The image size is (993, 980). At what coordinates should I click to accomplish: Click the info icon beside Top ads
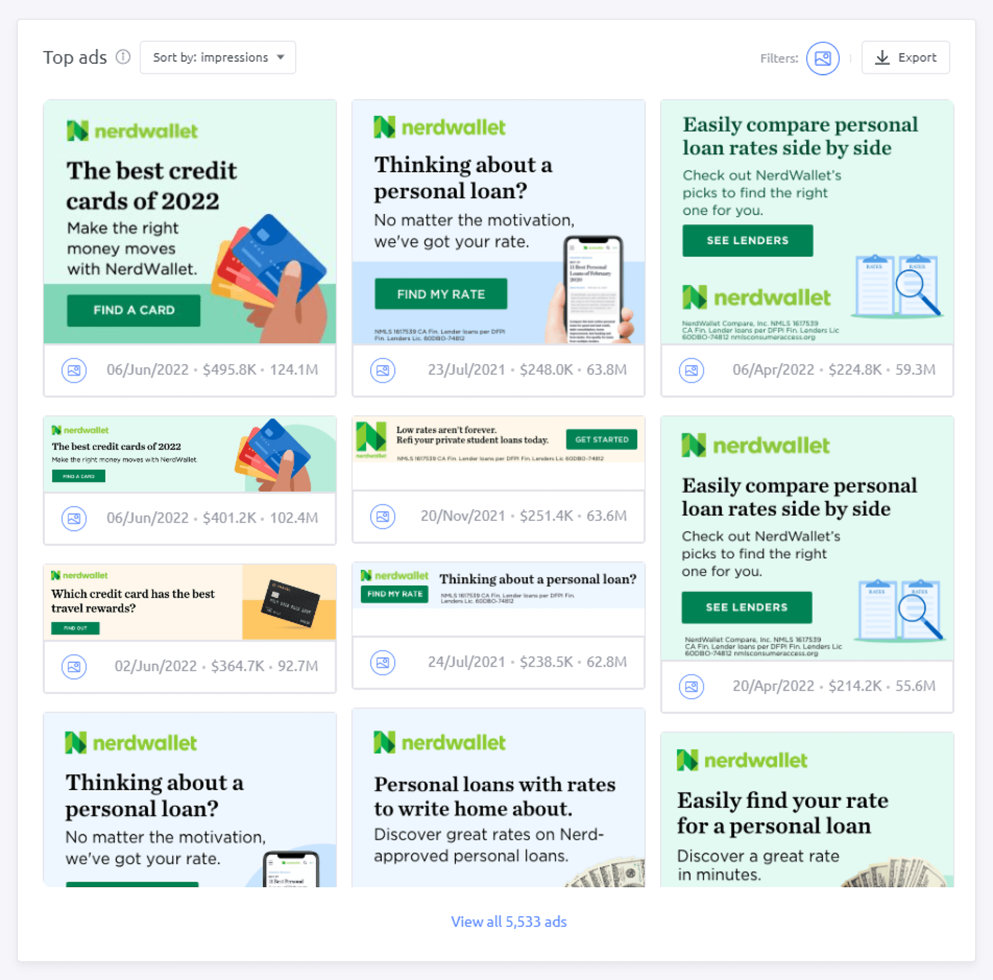(123, 57)
